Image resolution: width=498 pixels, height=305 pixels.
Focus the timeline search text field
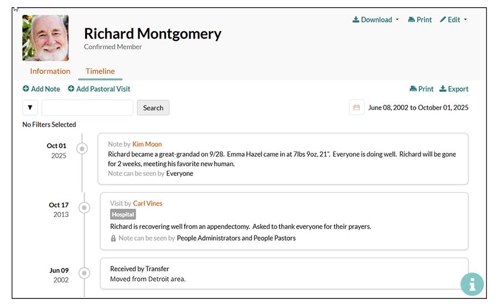click(x=87, y=108)
